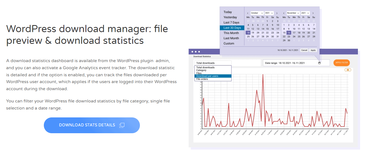Screen dimensions: 365x158
Task: Select November 7 in the calendar
Action: click(314, 25)
